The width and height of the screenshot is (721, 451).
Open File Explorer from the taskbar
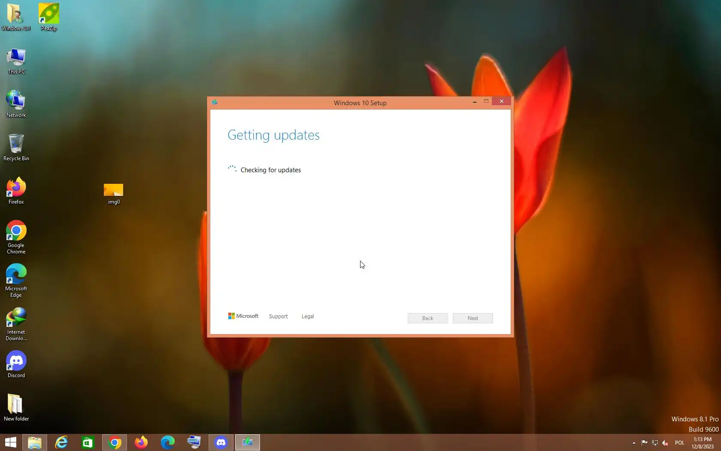tap(35, 442)
